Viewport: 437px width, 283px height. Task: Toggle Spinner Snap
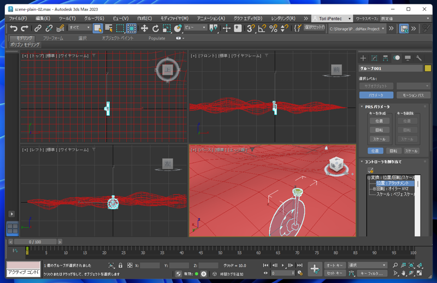click(284, 28)
